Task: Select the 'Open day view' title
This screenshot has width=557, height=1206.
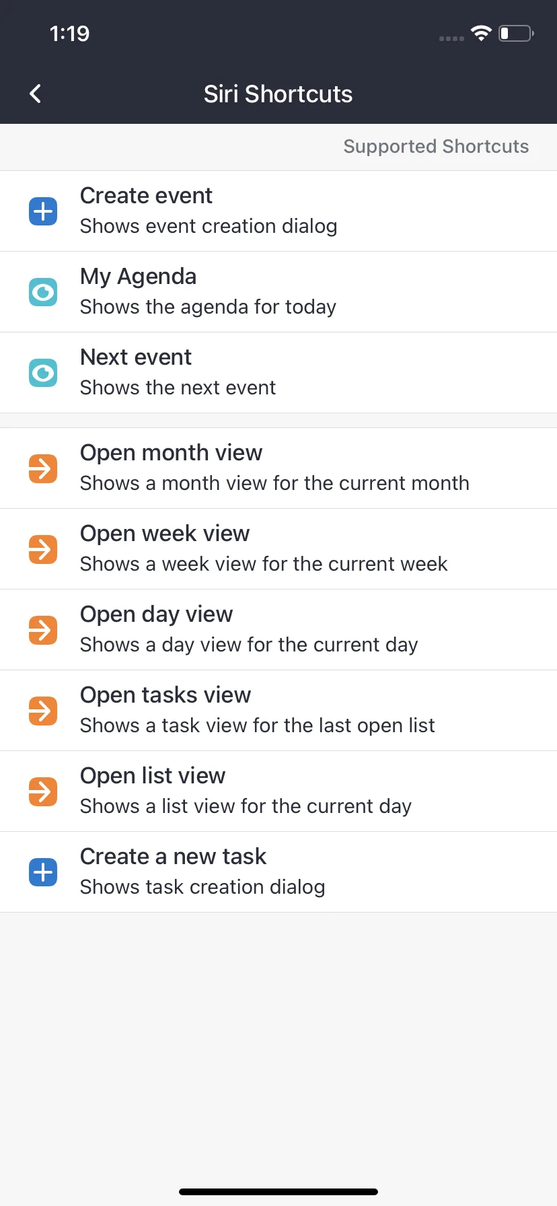Action: coord(156,614)
